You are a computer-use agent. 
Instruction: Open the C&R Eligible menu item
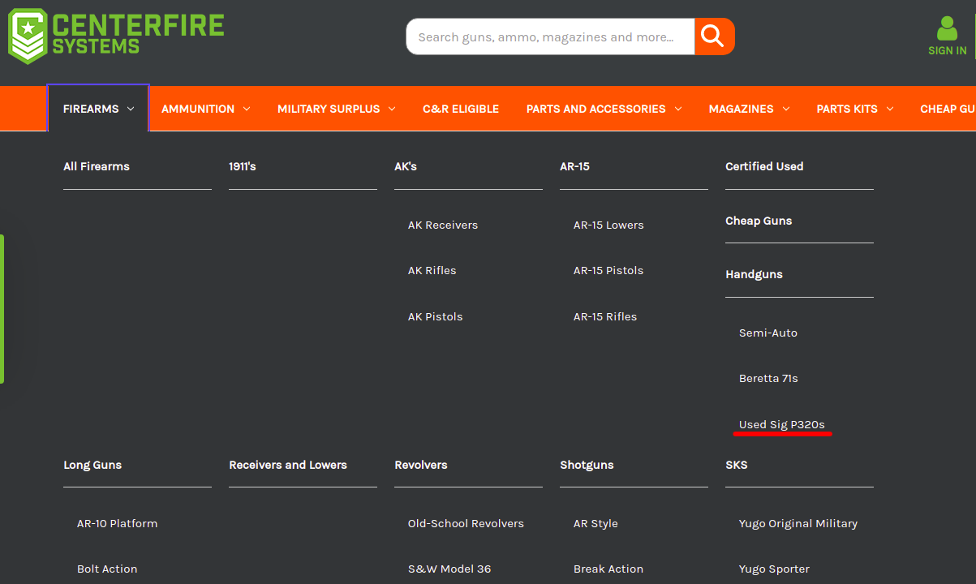pos(461,109)
